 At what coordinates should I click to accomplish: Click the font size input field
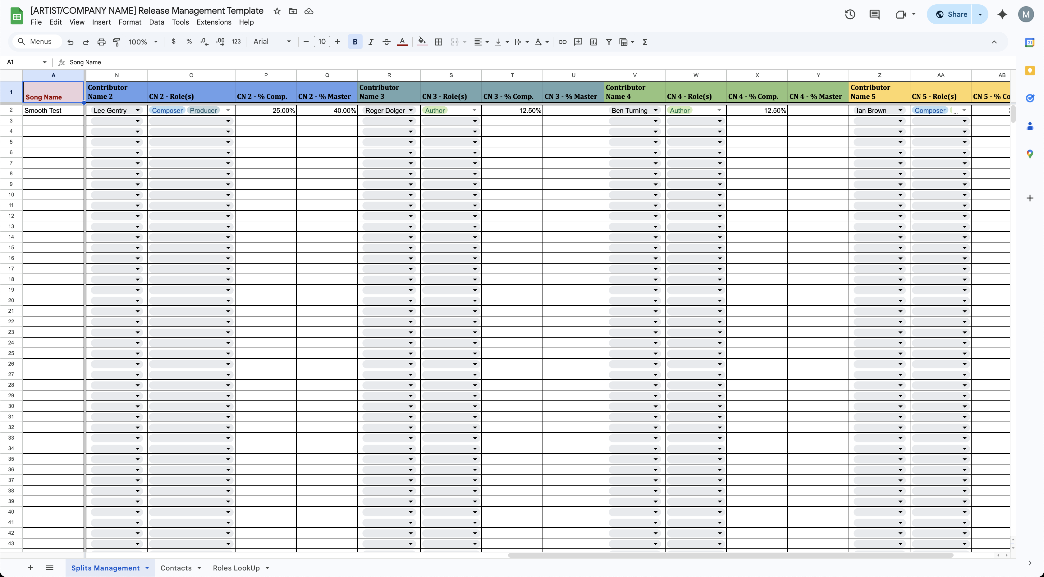[321, 42]
